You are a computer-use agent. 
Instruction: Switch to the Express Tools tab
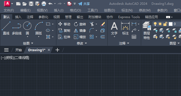(x=129, y=17)
